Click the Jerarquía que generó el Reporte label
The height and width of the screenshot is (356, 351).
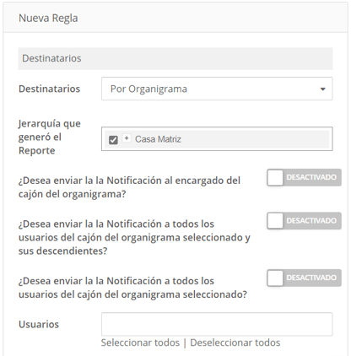coord(50,137)
